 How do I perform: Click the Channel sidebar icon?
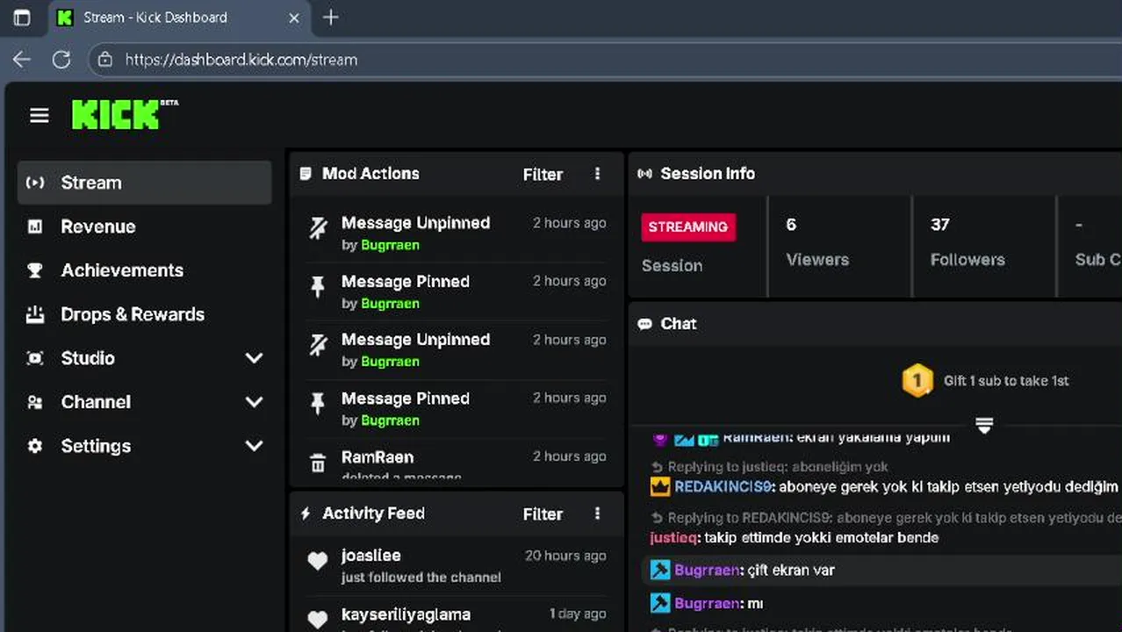click(x=35, y=402)
